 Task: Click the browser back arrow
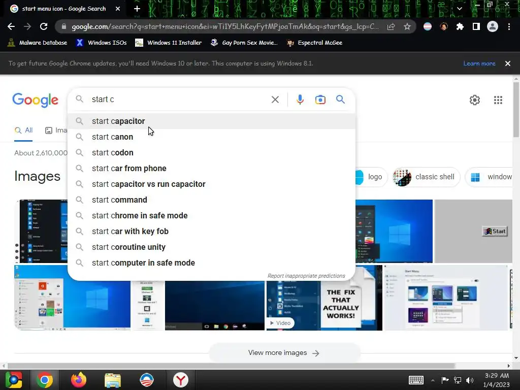pos(11,26)
